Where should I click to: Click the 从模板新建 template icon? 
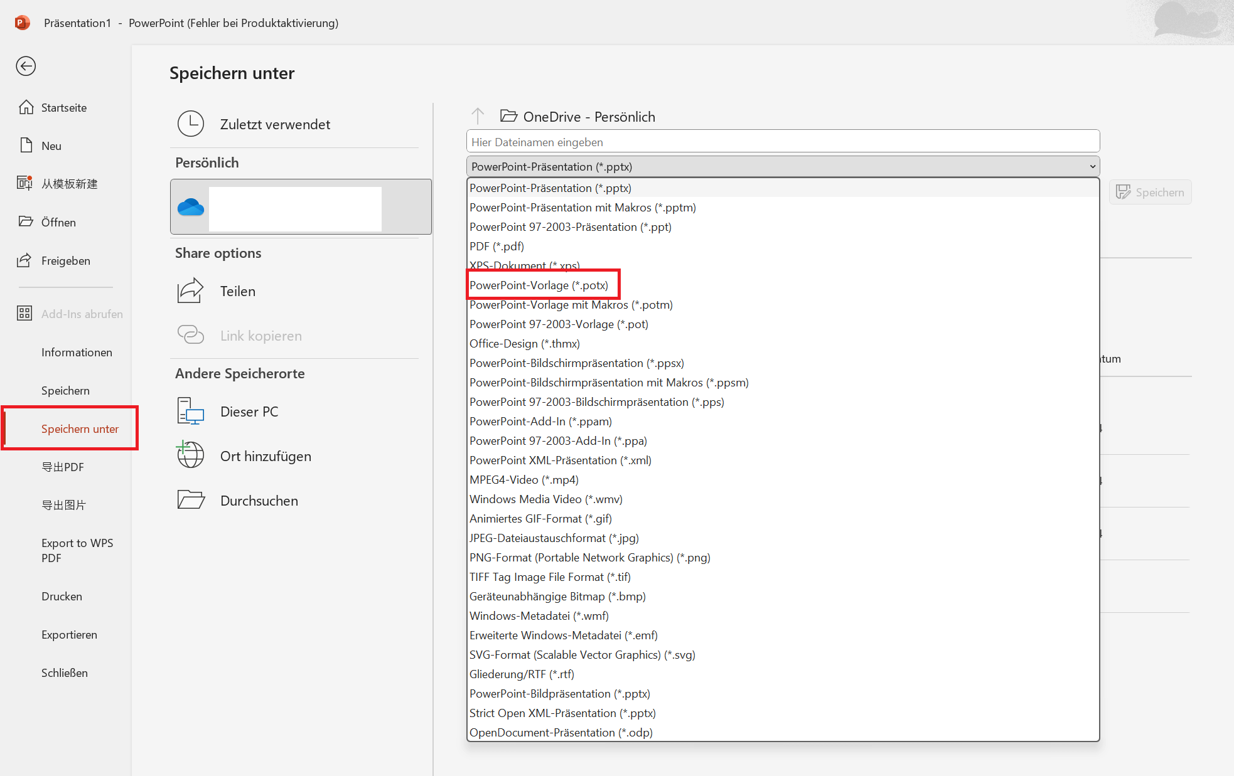[x=24, y=183]
